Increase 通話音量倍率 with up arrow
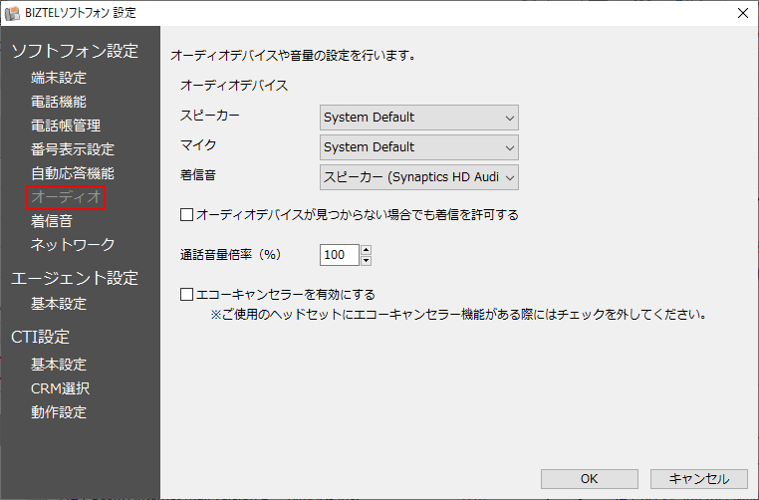 366,250
